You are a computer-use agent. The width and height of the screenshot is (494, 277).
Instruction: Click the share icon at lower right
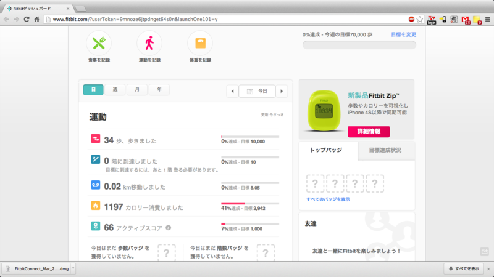[x=485, y=252]
